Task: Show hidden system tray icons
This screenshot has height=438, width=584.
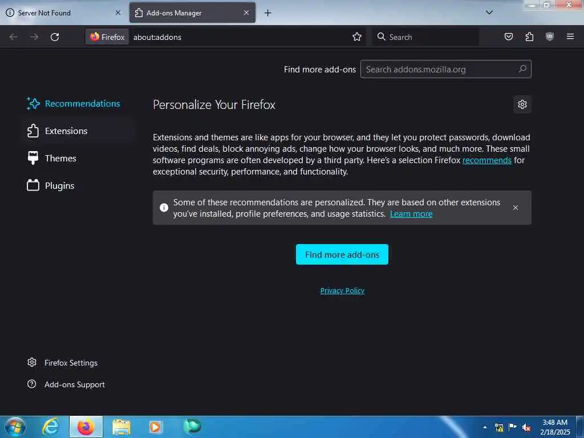Action: click(485, 427)
